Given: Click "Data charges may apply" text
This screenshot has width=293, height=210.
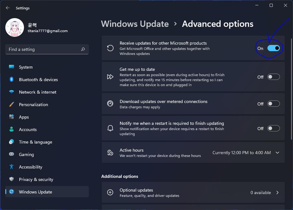Looking at the screenshot, I should click(140, 107).
